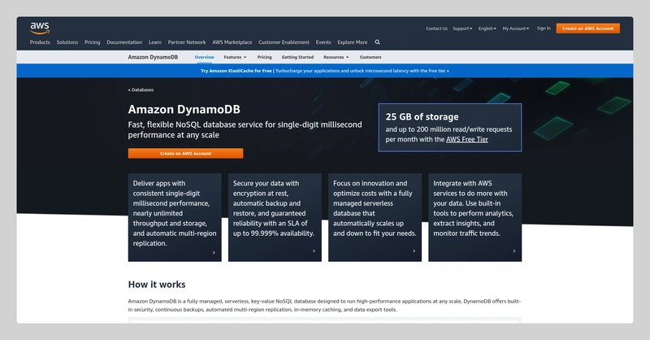Select the Getting Started tab

[x=297, y=57]
